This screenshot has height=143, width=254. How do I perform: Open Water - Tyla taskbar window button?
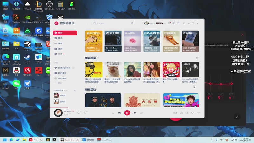[36, 140]
